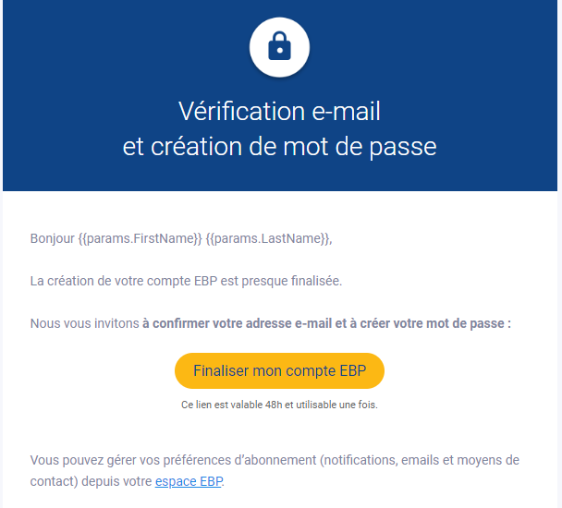
Task: Click the Vous pouvez gérer vos préférences text
Action: tap(120, 459)
